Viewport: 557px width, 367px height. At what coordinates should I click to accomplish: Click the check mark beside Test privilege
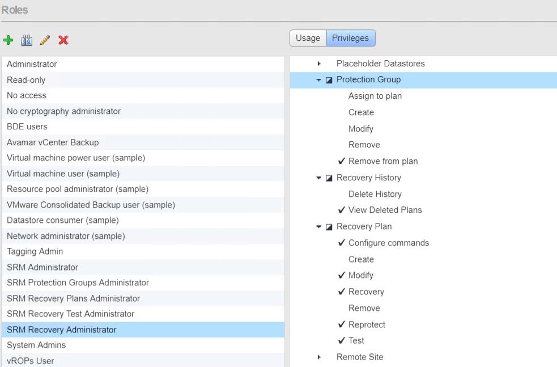pyautogui.click(x=341, y=340)
